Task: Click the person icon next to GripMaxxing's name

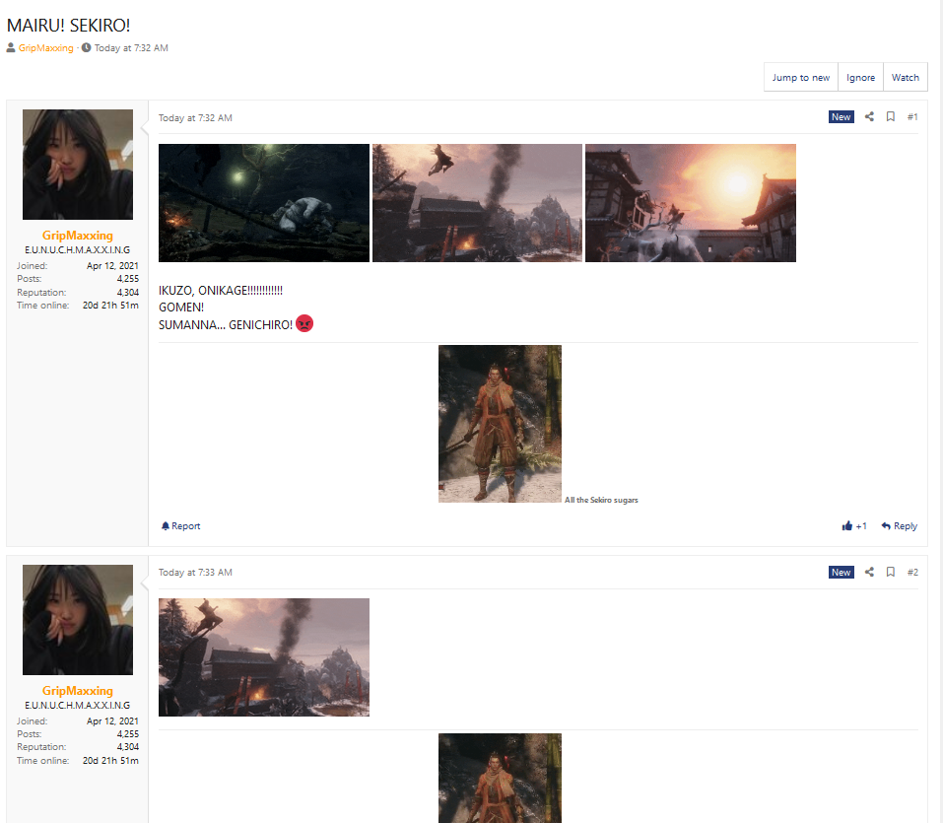Action: tap(10, 47)
